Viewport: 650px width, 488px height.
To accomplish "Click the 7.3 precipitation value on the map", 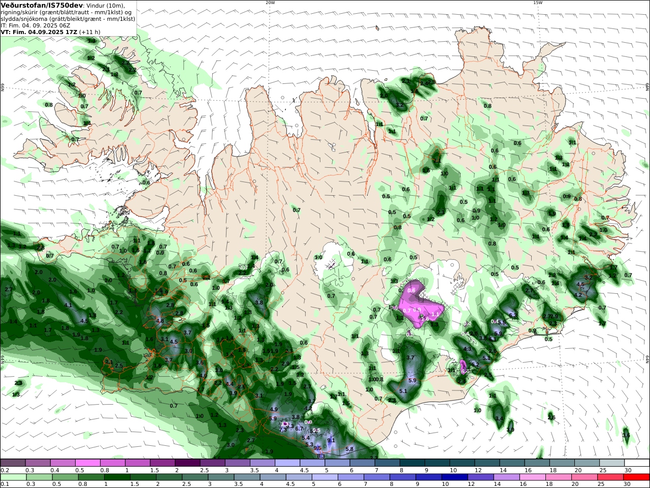I will (283, 430).
